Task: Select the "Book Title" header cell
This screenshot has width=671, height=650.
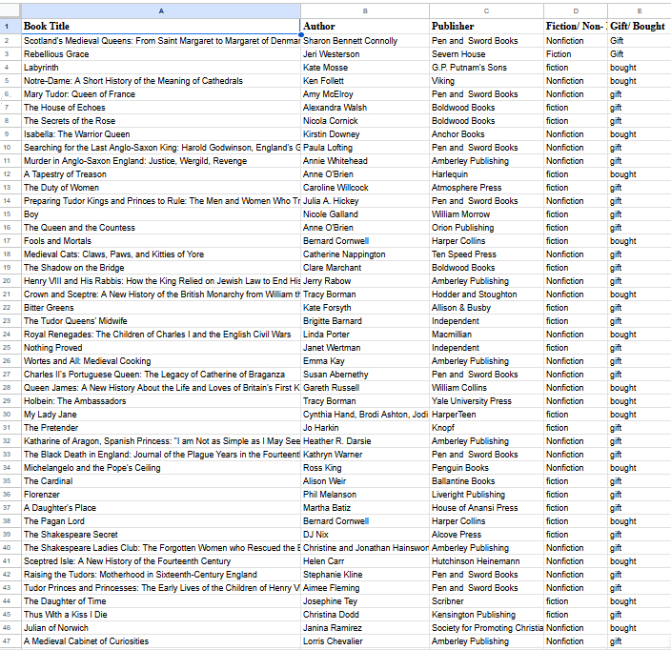Action: pos(160,26)
